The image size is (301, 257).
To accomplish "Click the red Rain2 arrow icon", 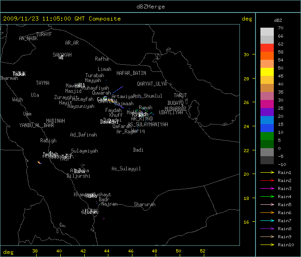I will tap(268, 180).
